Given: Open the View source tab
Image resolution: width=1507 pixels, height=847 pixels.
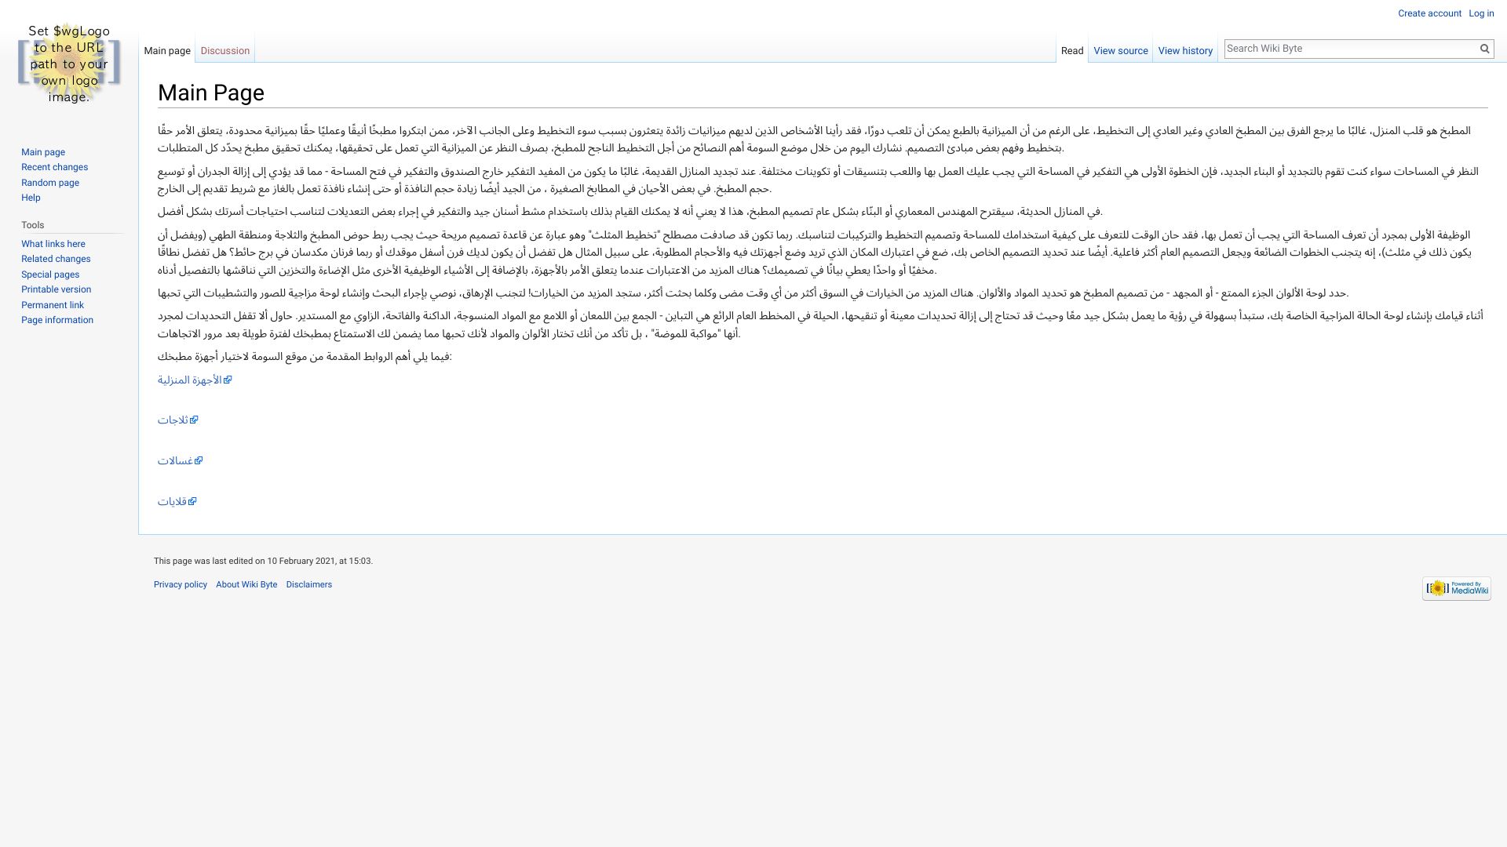Looking at the screenshot, I should tap(1121, 51).
